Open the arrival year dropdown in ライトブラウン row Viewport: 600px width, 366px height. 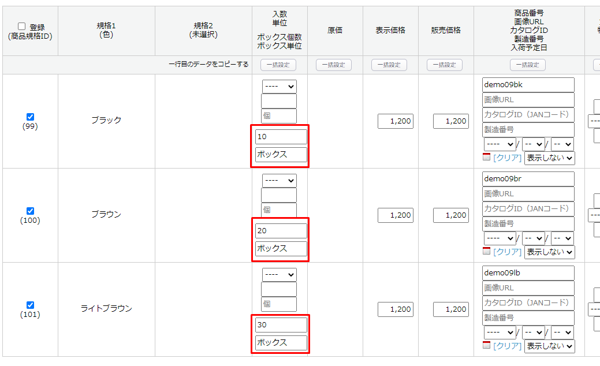point(500,332)
